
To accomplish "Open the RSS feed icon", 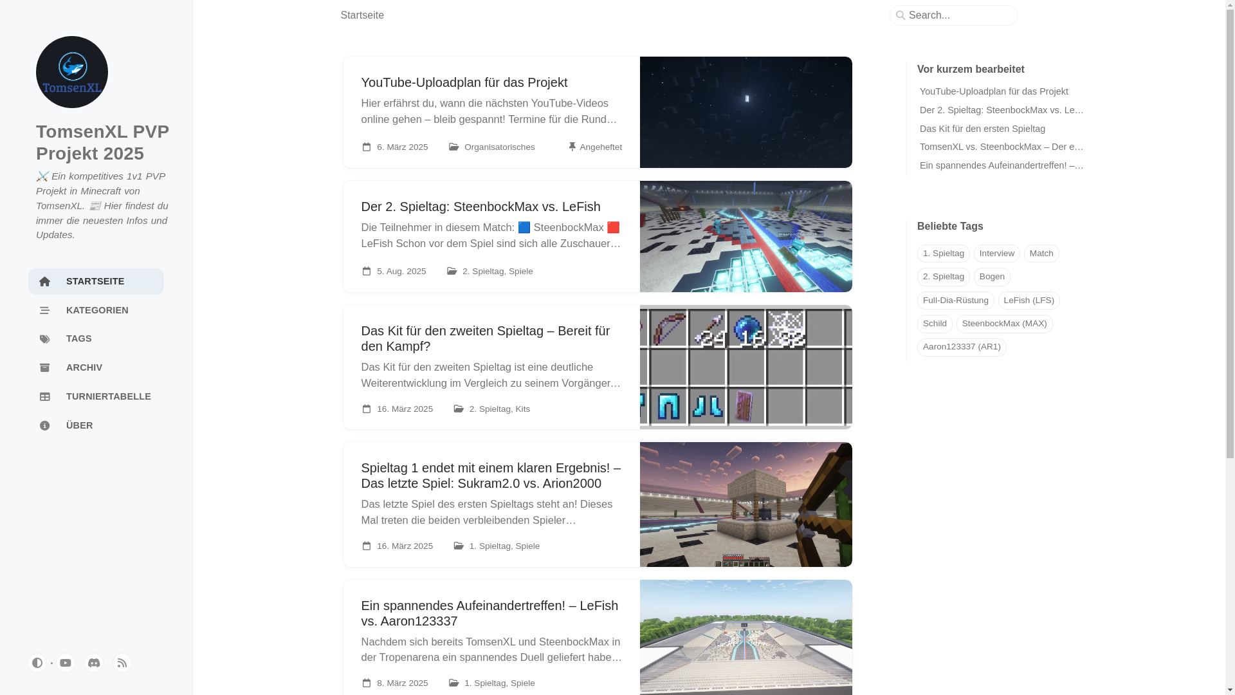I will click(122, 663).
